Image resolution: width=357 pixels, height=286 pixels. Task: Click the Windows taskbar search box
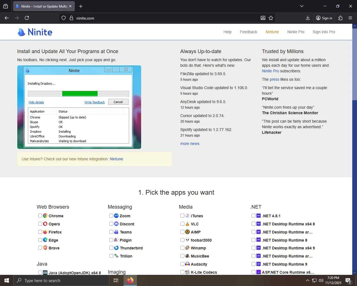(61, 280)
